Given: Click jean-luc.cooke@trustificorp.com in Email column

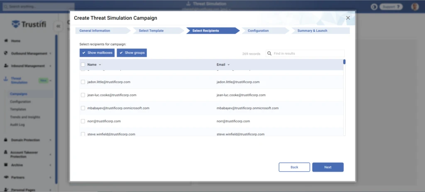Looking at the screenshot, I should [x=241, y=95].
